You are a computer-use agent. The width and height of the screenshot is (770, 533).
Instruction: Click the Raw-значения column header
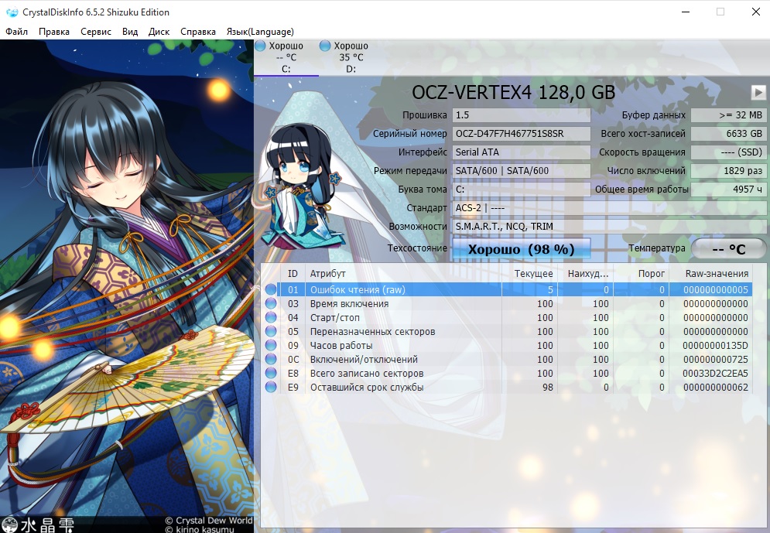710,273
